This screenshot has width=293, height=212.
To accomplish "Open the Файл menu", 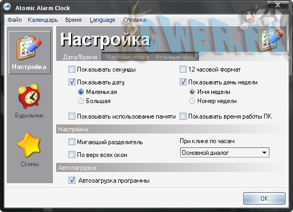I will [x=15, y=20].
